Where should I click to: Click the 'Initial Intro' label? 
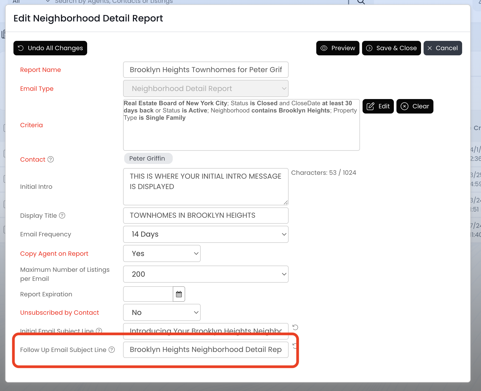tap(36, 187)
